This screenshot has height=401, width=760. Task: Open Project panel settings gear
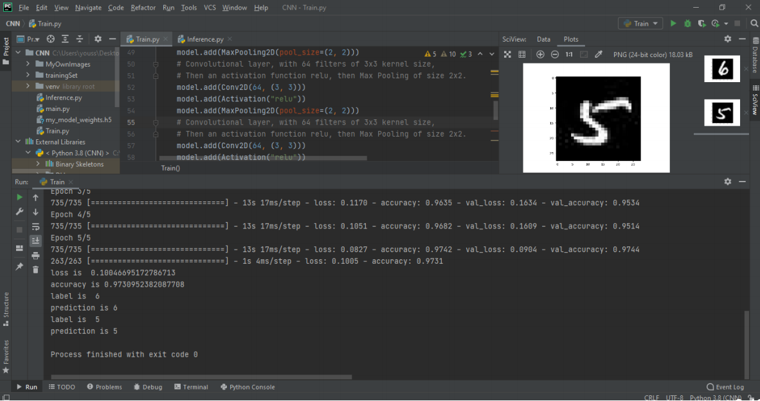coord(98,39)
